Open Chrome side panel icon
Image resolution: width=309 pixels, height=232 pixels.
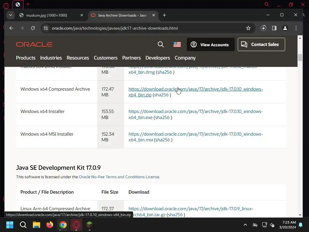pyautogui.click(x=274, y=28)
